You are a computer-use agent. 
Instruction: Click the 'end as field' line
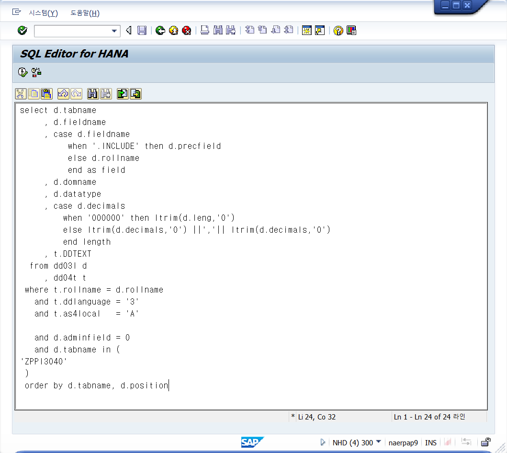pos(96,170)
